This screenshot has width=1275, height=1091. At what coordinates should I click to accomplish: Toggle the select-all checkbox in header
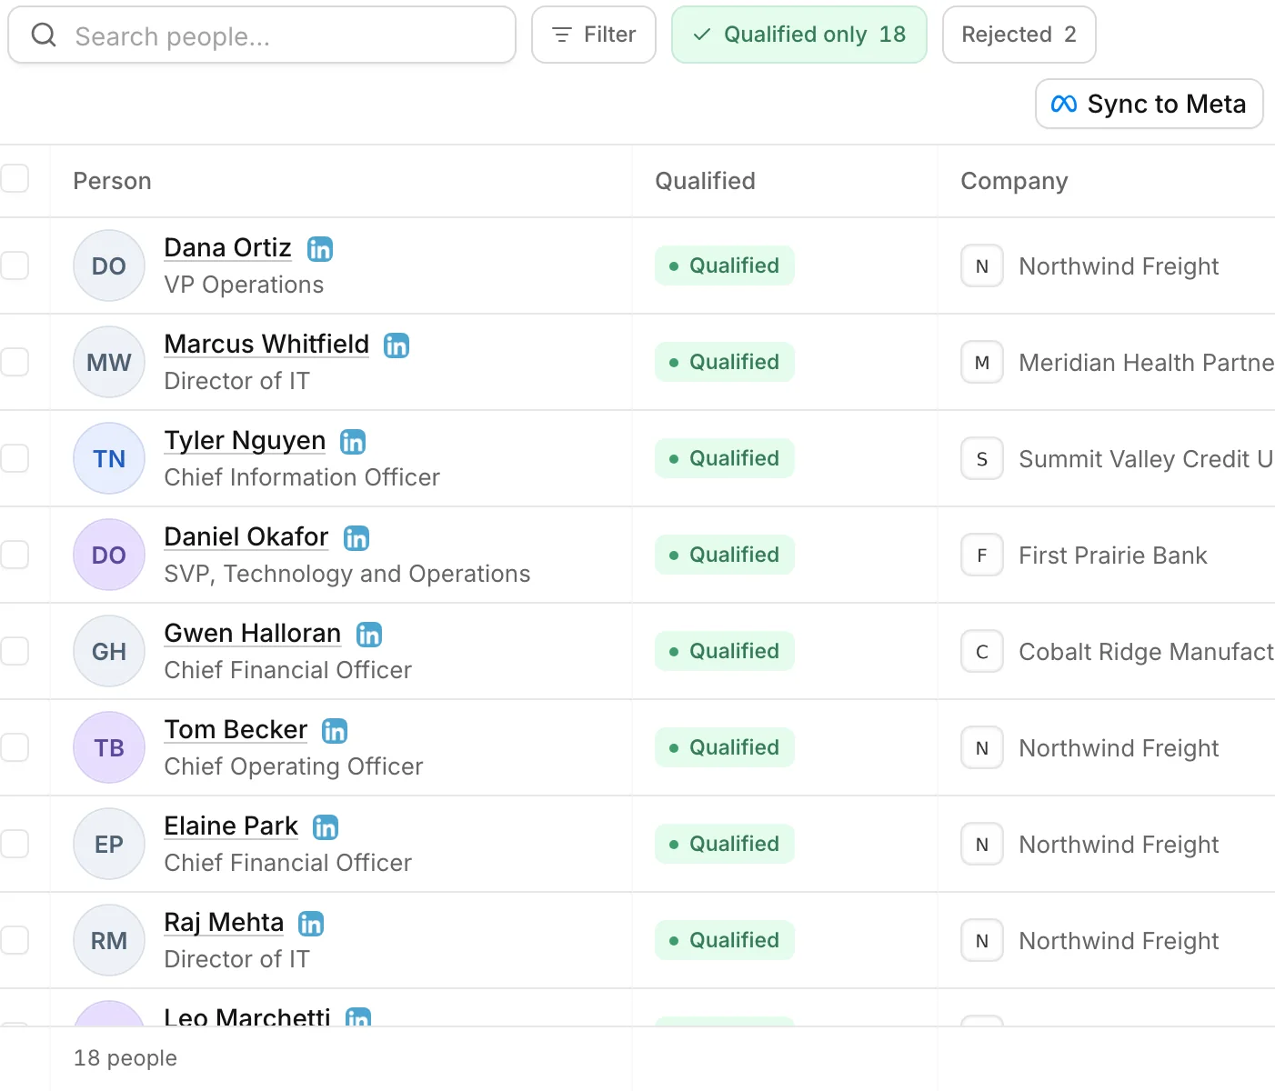coord(14,178)
